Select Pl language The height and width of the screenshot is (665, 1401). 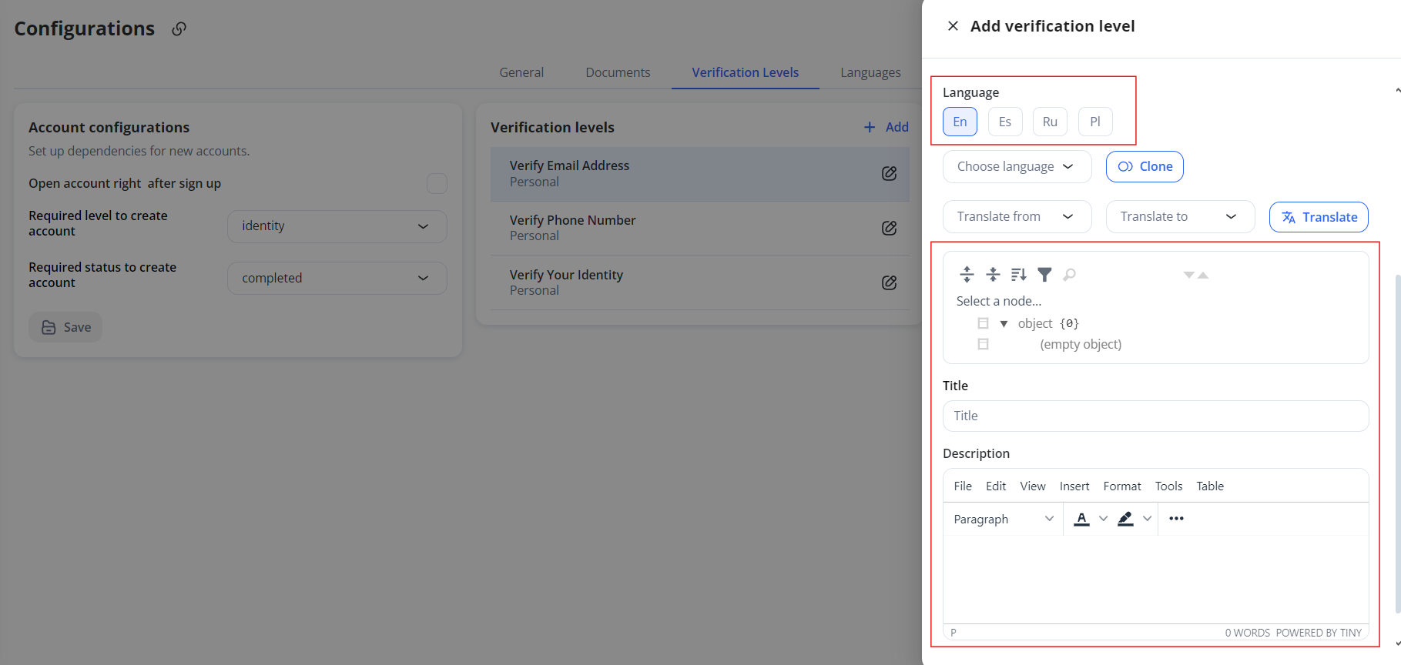tap(1095, 122)
